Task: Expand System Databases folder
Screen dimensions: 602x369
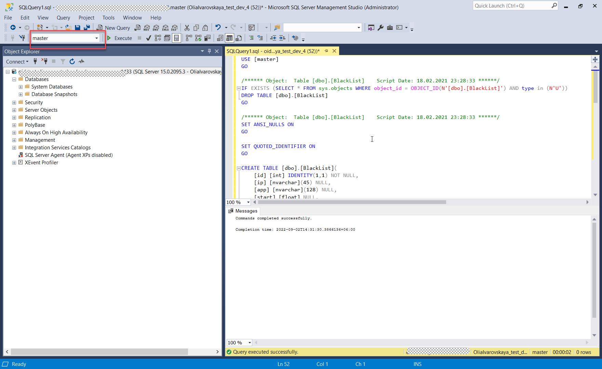Action: [x=21, y=87]
